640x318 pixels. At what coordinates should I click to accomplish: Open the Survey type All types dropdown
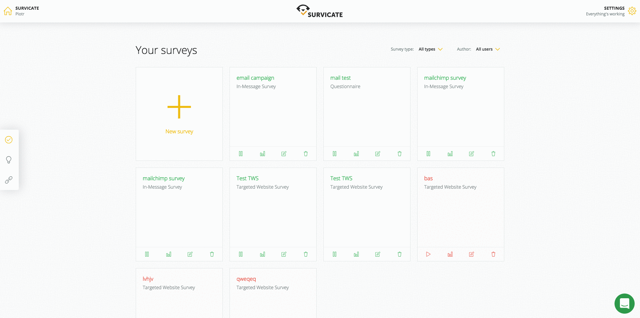coord(431,49)
